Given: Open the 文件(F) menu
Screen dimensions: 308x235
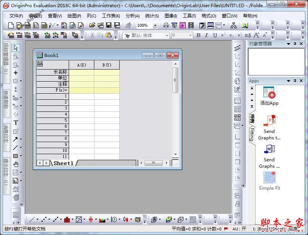Looking at the screenshot, I should (16, 16).
